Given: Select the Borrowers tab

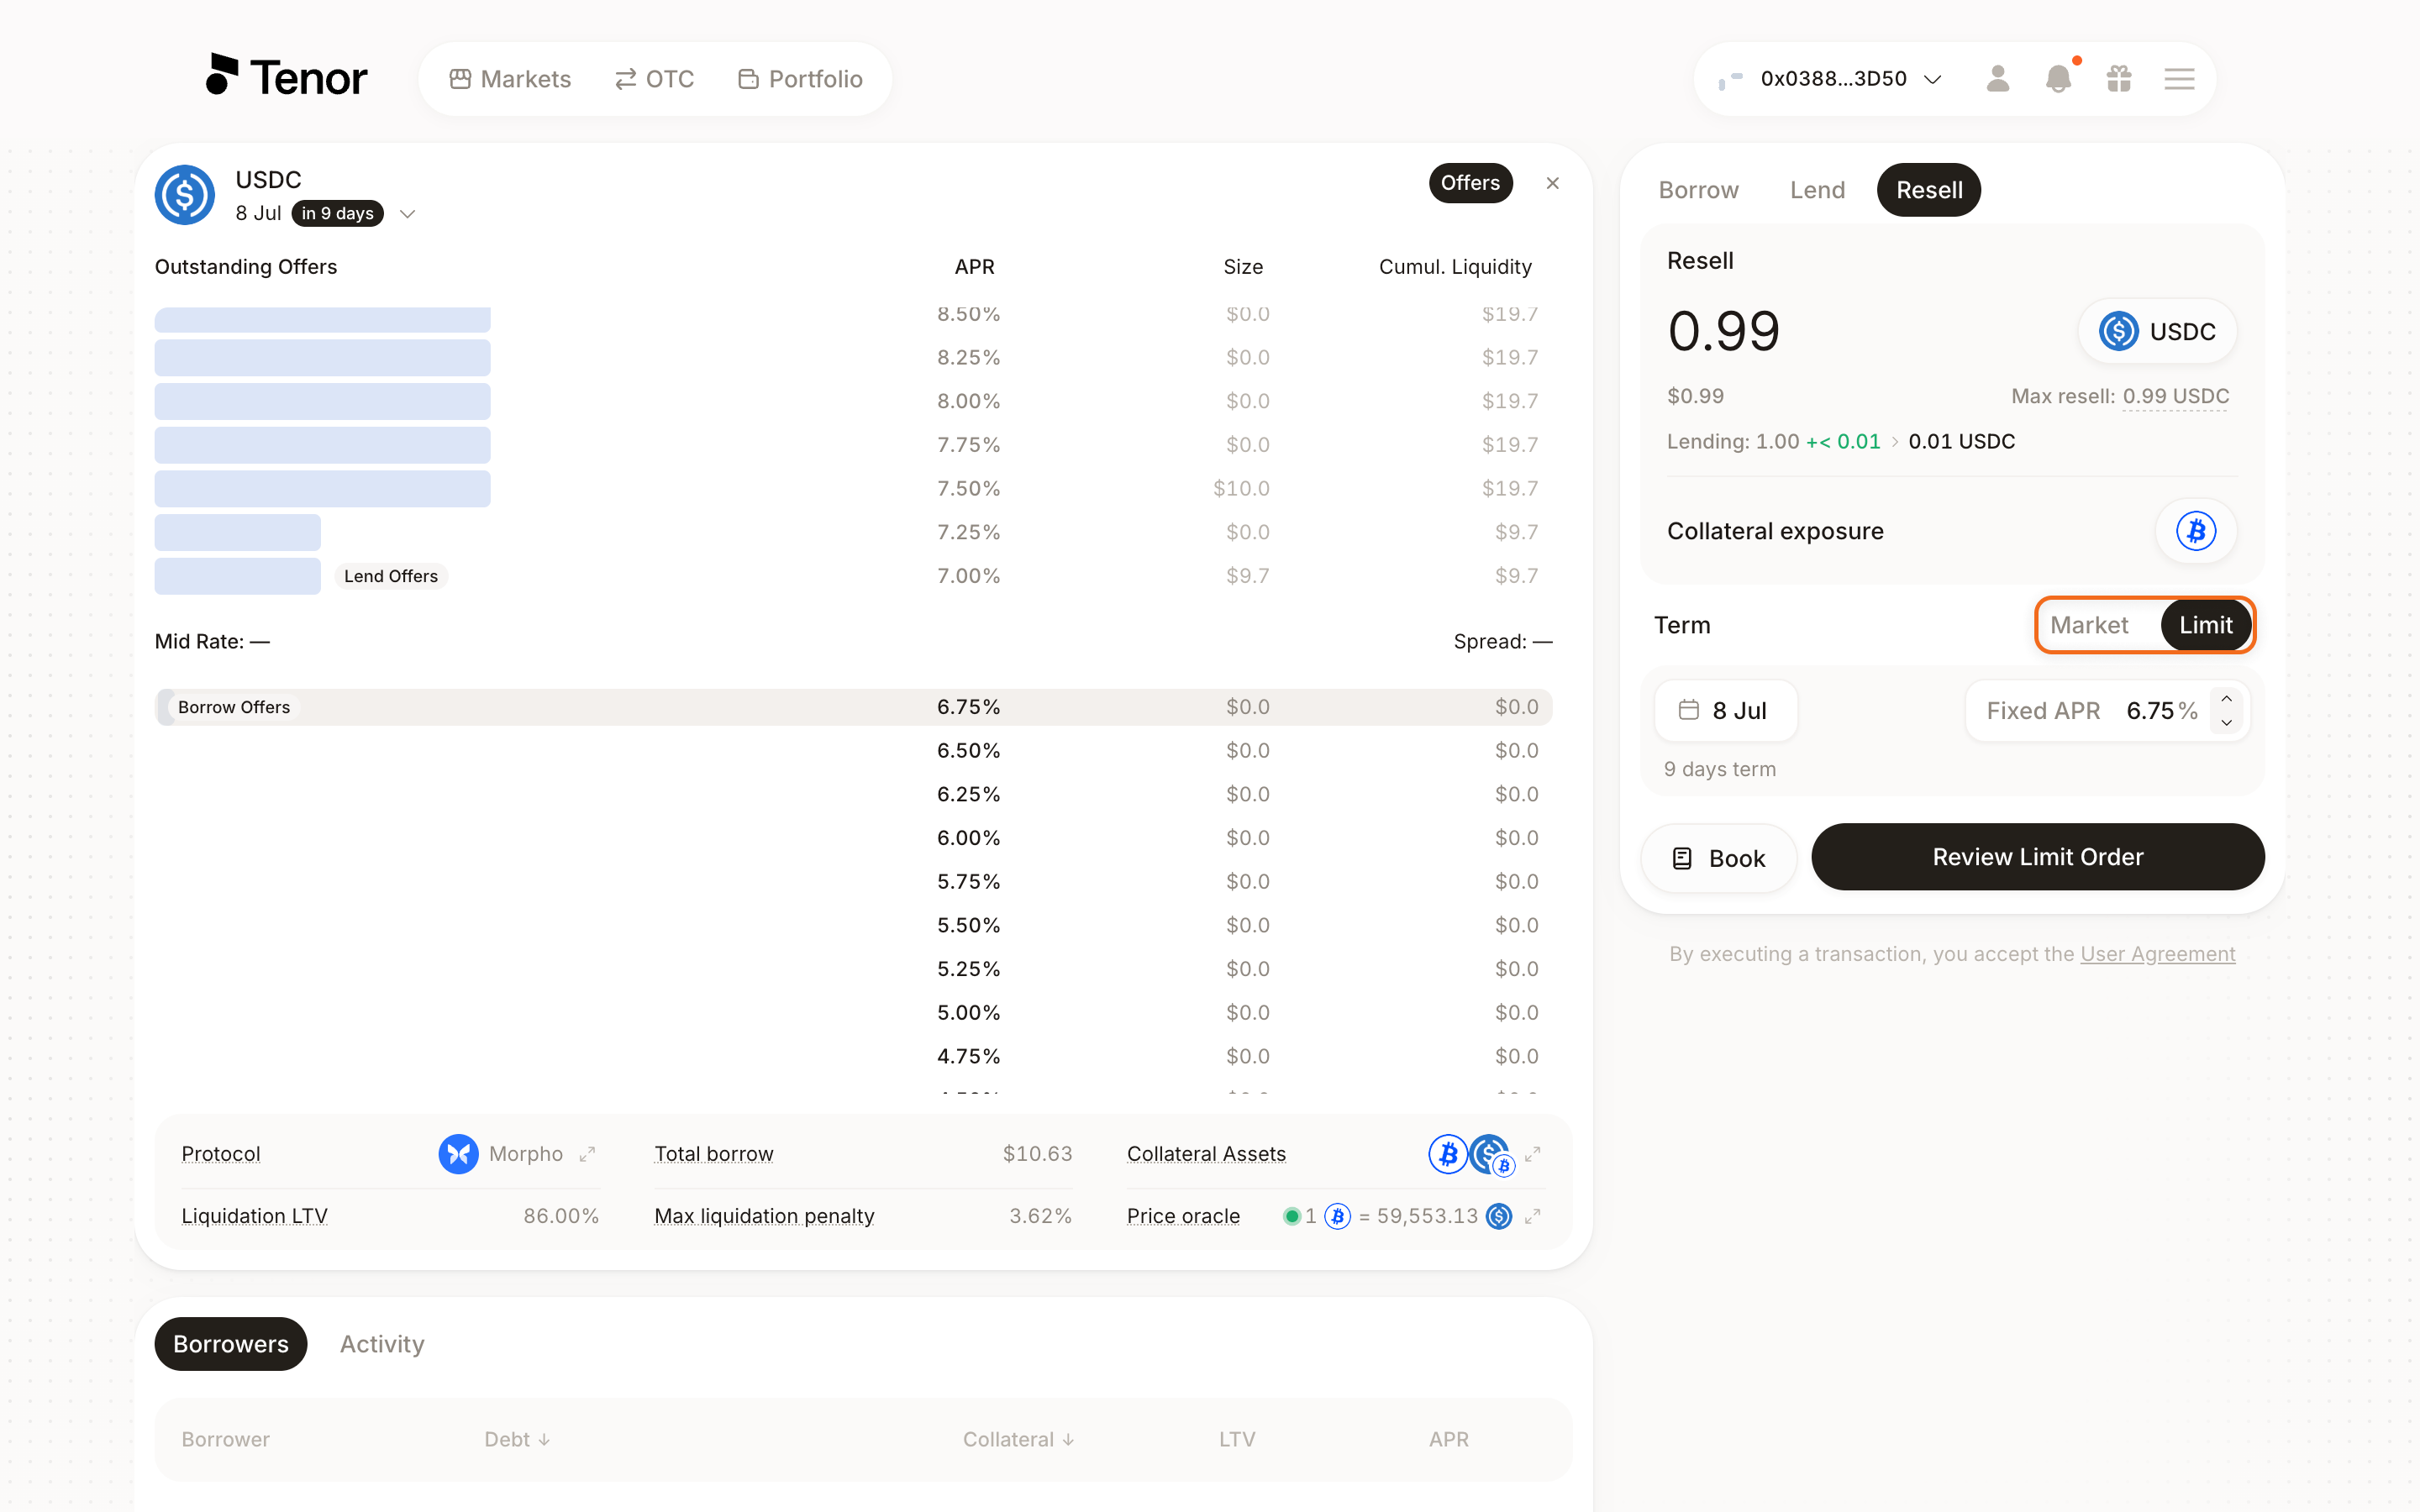Looking at the screenshot, I should tap(231, 1344).
